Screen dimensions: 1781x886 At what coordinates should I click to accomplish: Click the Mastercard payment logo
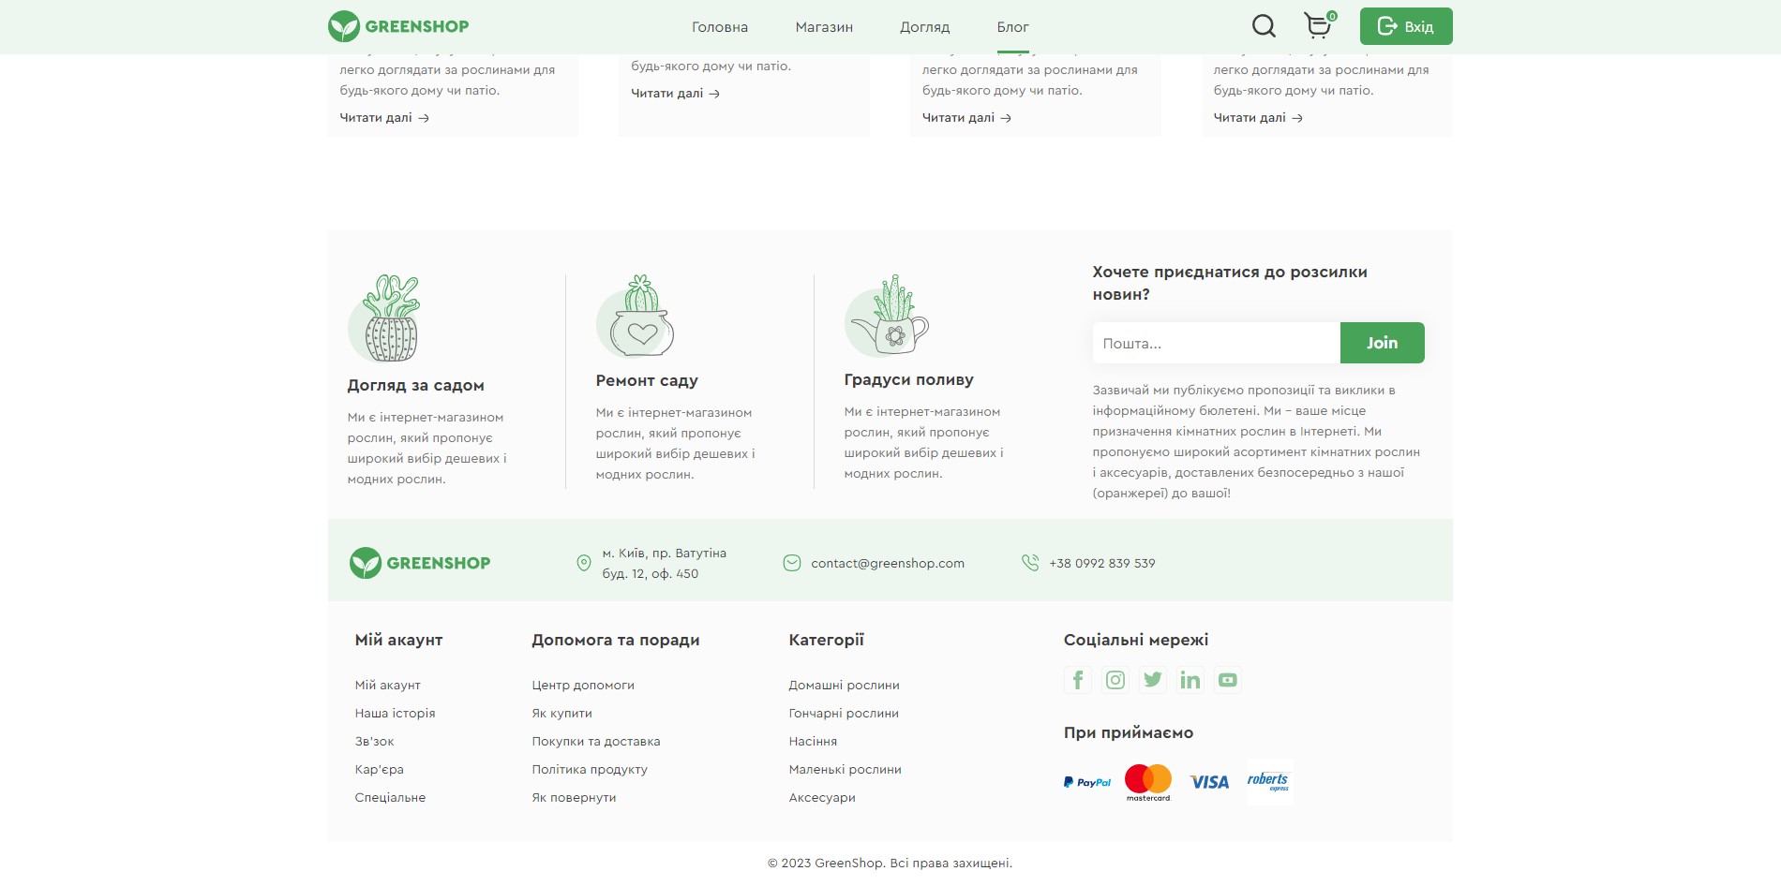point(1148,783)
